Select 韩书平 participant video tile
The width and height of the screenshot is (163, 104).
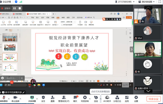(147, 49)
